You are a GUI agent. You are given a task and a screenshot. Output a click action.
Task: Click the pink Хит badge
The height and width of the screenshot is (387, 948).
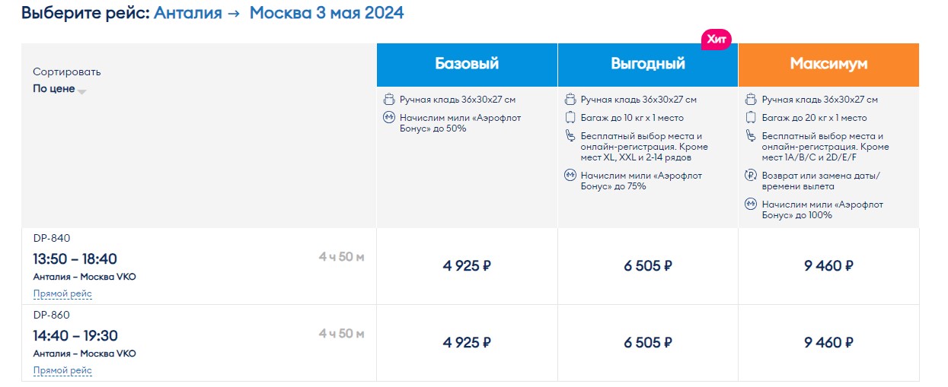coord(716,39)
